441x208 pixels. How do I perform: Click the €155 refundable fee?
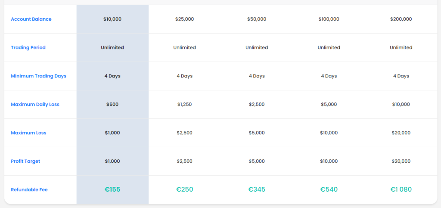(x=112, y=189)
